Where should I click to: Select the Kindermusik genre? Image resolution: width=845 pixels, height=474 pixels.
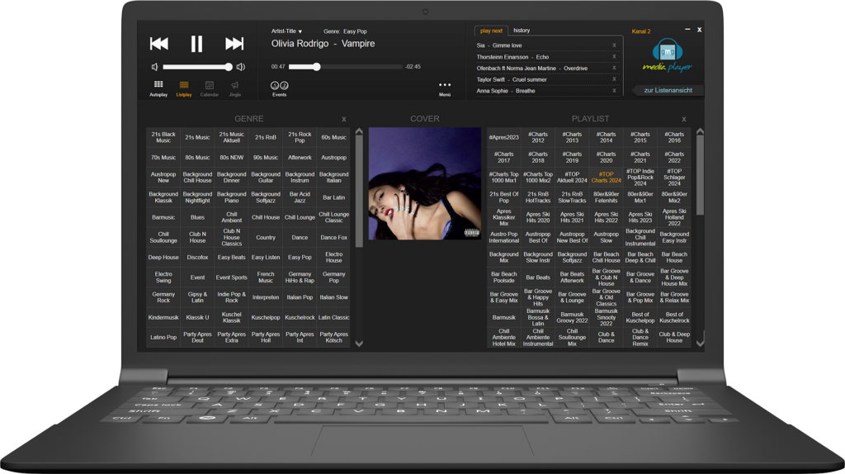pos(163,317)
